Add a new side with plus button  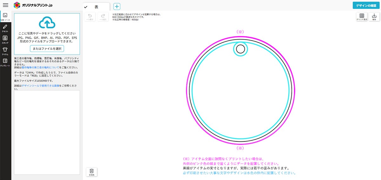[x=117, y=7]
